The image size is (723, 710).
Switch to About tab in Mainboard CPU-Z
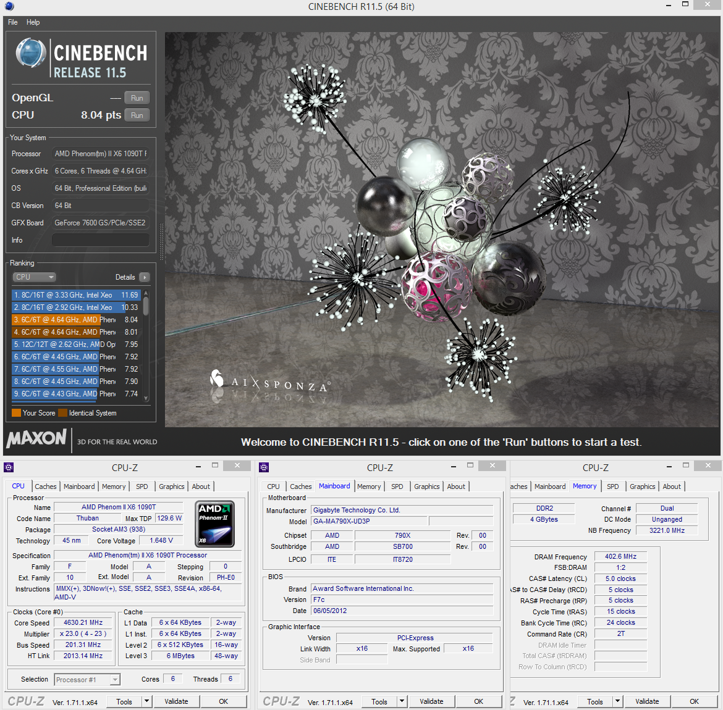[x=456, y=487]
